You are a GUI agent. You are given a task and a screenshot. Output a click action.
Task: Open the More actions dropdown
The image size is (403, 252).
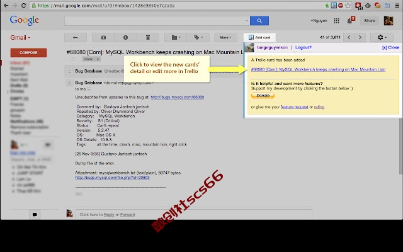pyautogui.click(x=225, y=38)
